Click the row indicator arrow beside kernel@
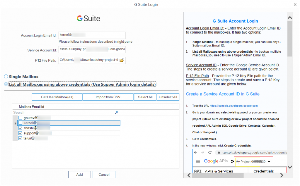This screenshot has width=300, height=186. [15, 123]
